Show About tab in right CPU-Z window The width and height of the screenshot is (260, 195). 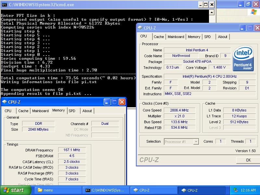pyautogui.click(x=223, y=37)
